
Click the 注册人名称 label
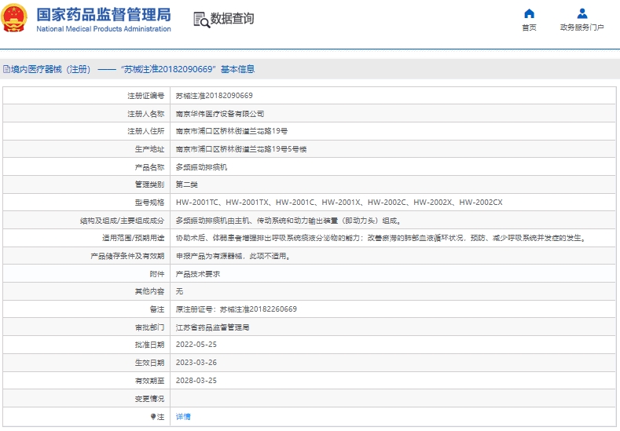point(145,114)
